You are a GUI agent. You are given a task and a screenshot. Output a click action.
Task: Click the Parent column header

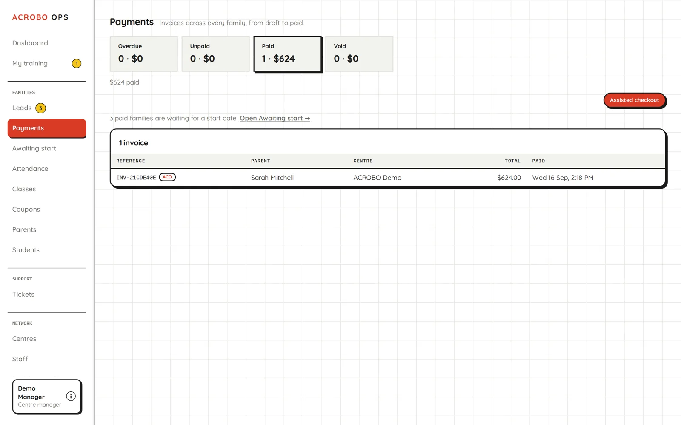tap(260, 161)
